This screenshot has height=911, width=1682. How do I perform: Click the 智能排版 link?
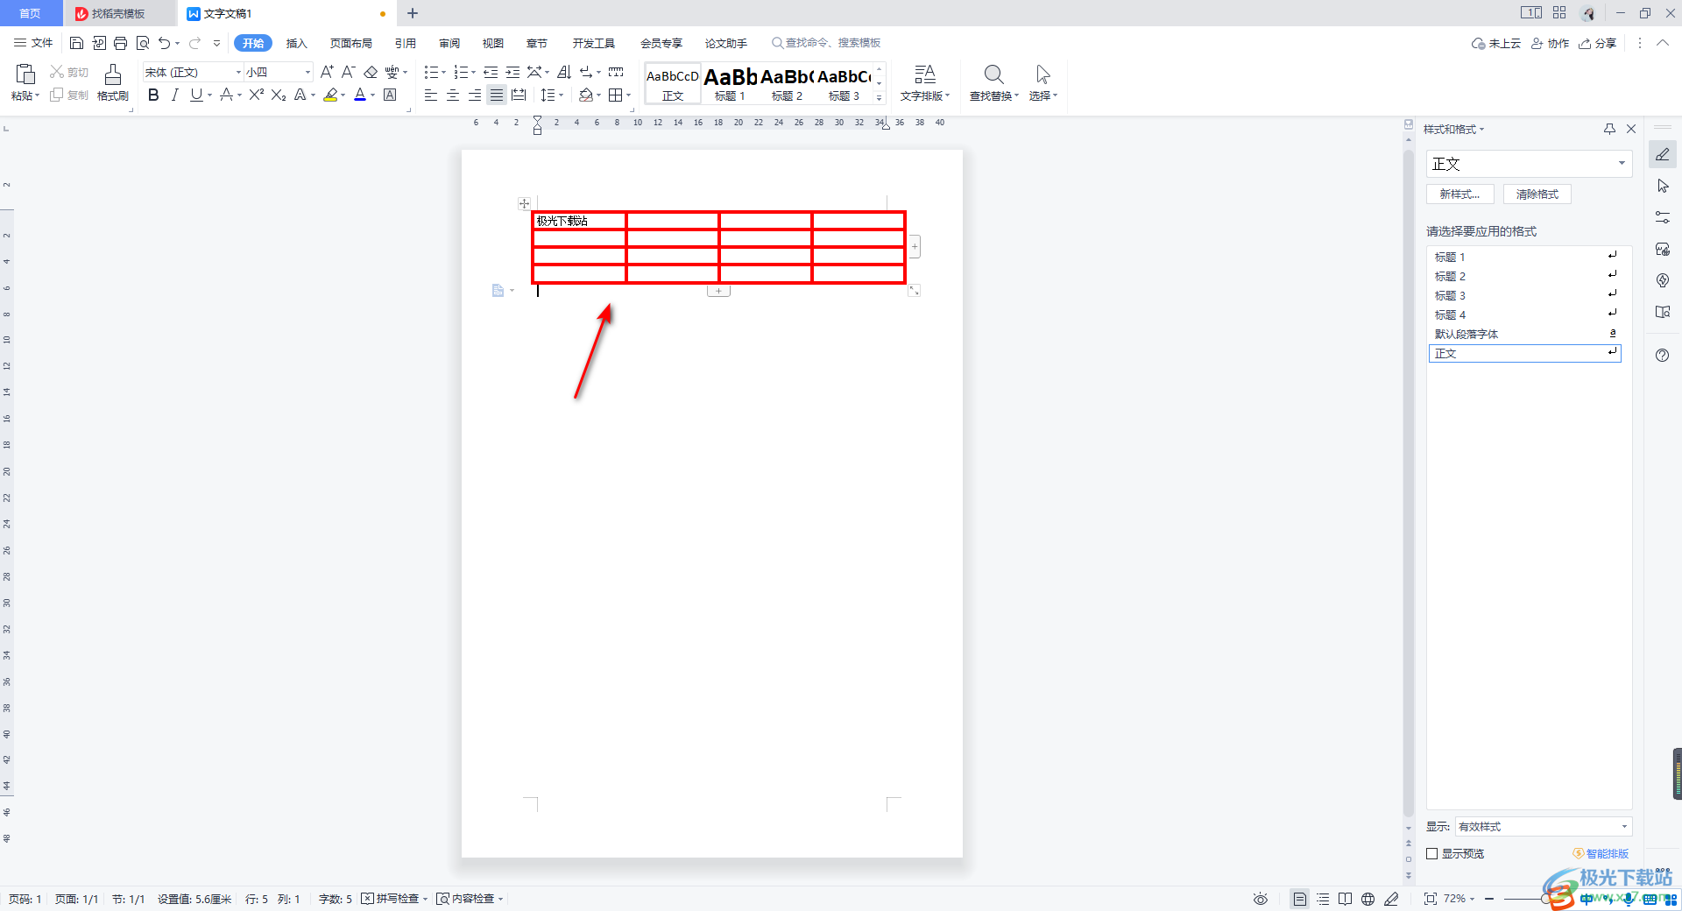point(1601,853)
